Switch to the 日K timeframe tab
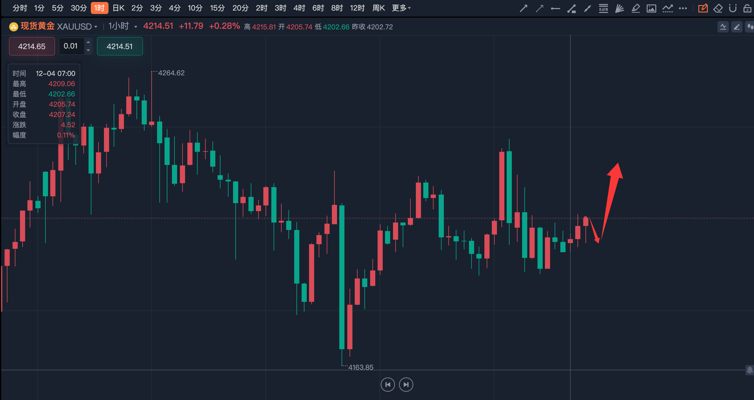The height and width of the screenshot is (400, 754). (119, 8)
